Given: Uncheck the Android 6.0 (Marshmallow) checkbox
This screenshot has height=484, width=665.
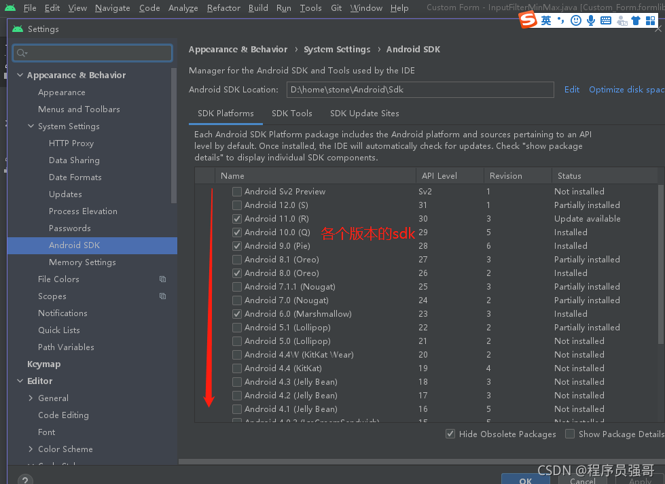Looking at the screenshot, I should coord(237,314).
